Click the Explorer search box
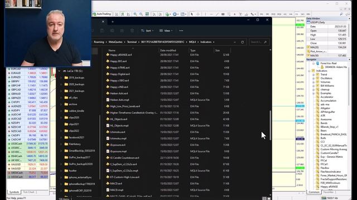The width and height of the screenshot is (357, 200). [259, 42]
